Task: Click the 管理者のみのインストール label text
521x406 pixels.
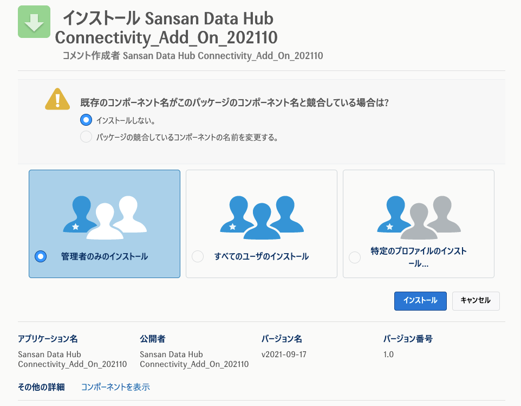Action: point(105,256)
